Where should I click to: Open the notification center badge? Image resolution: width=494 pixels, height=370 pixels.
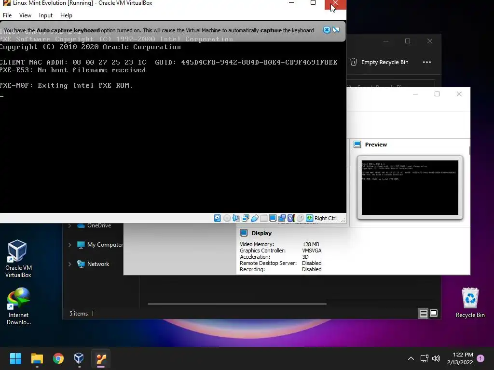480,358
